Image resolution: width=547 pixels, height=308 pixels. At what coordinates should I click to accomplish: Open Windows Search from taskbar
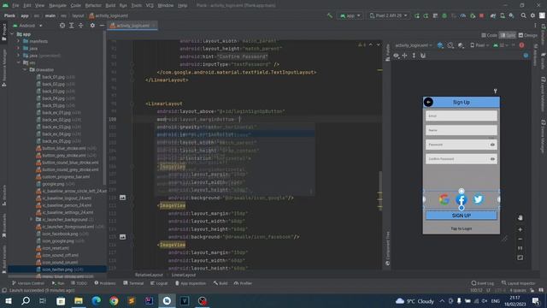[x=26, y=300]
